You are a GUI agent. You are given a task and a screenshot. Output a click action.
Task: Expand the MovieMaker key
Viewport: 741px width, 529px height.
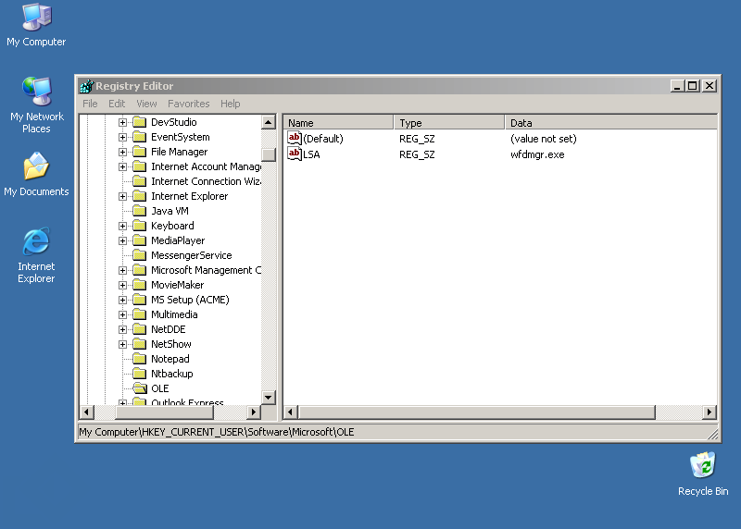click(x=122, y=285)
